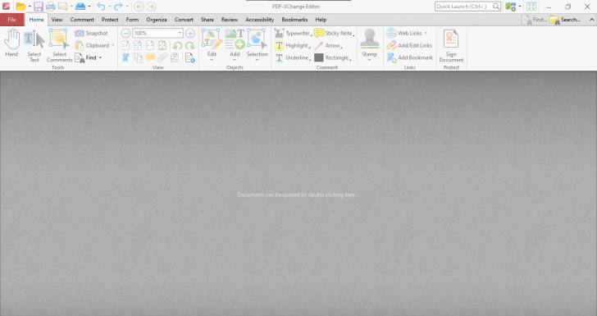
Task: Click the 'Documents can be opened' text area
Action: (298, 195)
